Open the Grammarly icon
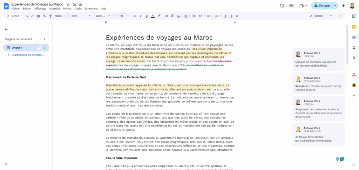359x170 pixels. [x=342, y=159]
